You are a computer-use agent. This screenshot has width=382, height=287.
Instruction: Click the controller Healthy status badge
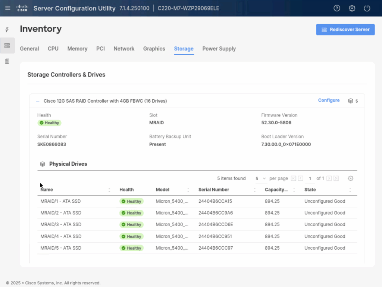click(49, 123)
